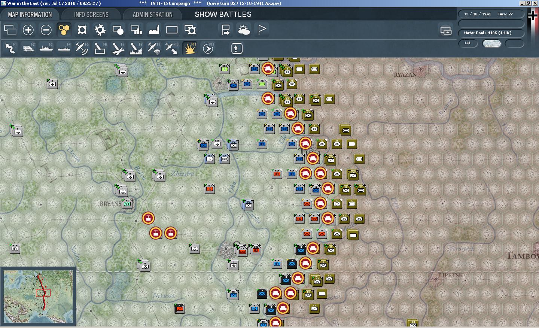Select the SEC unit next to Bryansk
Viewport: 539px width, 328px height.
127,204
